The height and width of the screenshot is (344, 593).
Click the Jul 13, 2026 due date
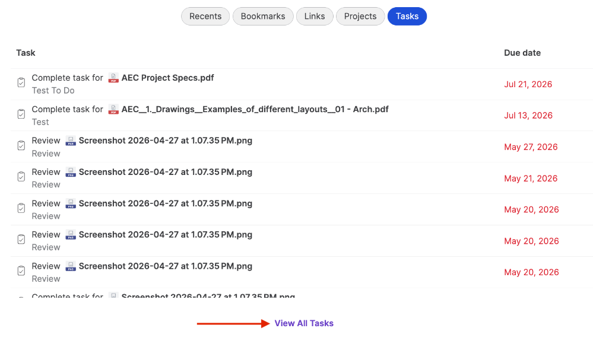[x=528, y=116]
